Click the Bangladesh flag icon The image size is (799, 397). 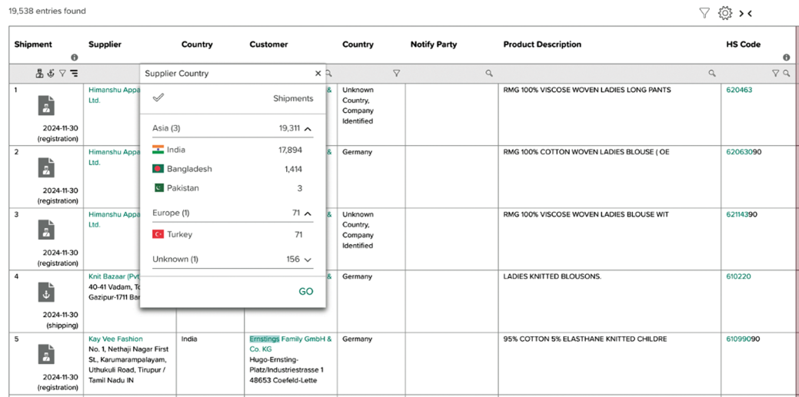pos(158,168)
